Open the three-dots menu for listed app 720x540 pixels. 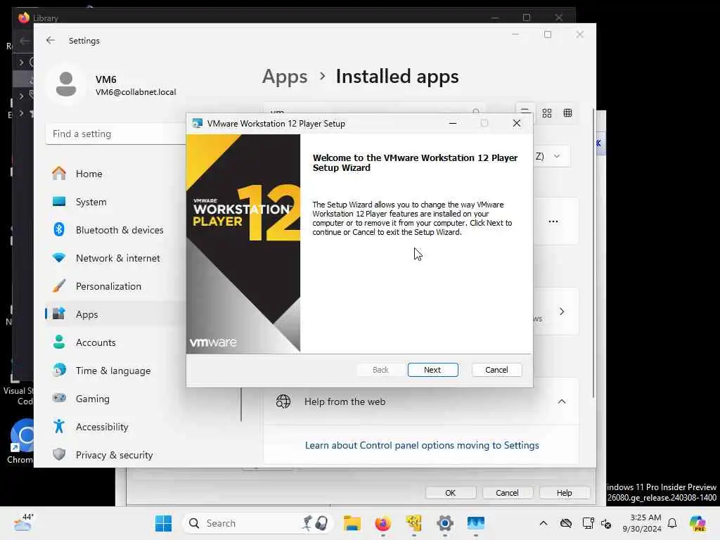tap(553, 221)
